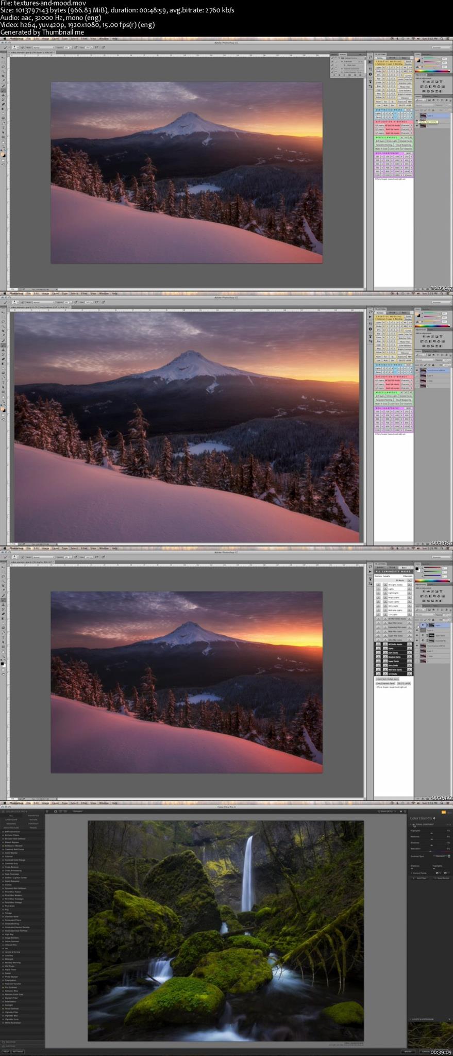Select Type tool in first Photoshop frame
Viewport: 453px width, 1056px height.
(3, 127)
